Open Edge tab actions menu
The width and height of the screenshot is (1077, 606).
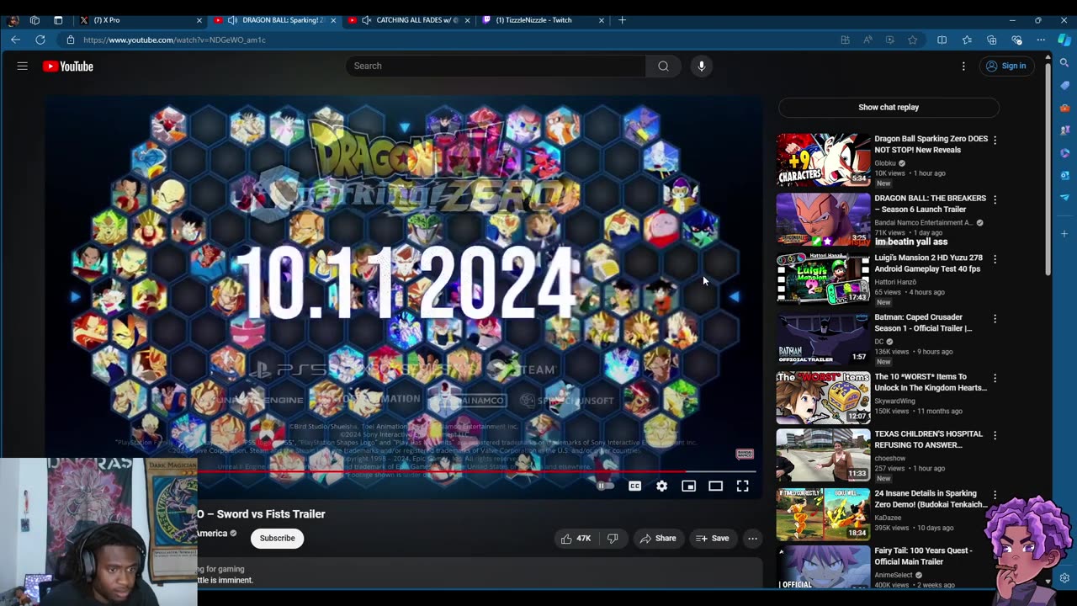(58, 20)
